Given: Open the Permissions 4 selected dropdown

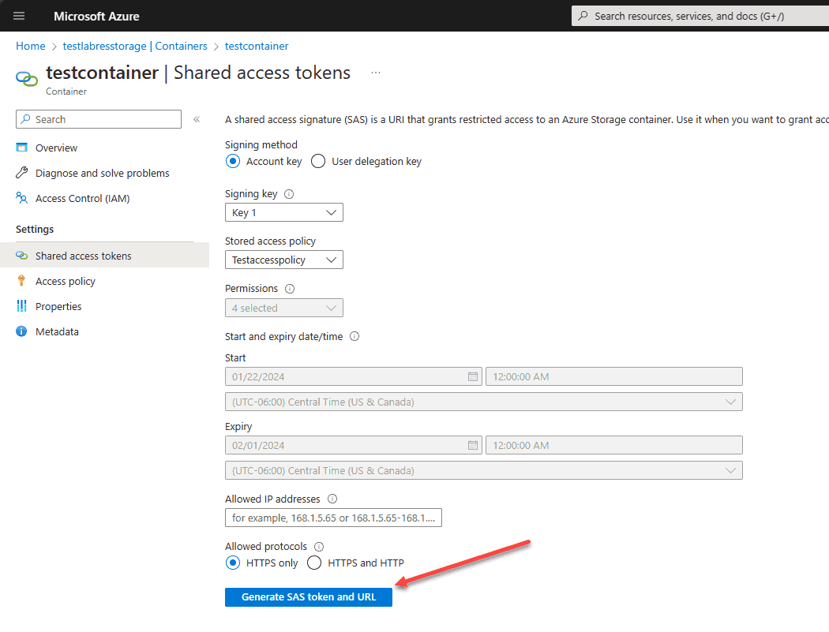Looking at the screenshot, I should tap(284, 308).
